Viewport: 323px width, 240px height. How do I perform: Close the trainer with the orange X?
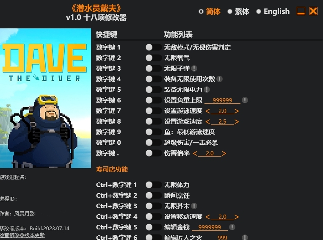click(313, 11)
